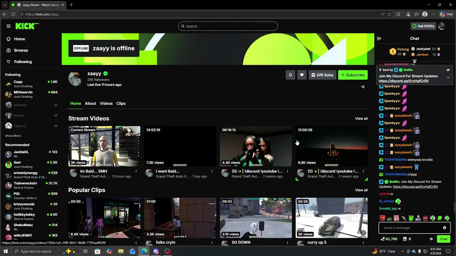Open Trainwreckstv recommended channel
Image resolution: width=456 pixels, height=256 pixels.
click(31, 185)
